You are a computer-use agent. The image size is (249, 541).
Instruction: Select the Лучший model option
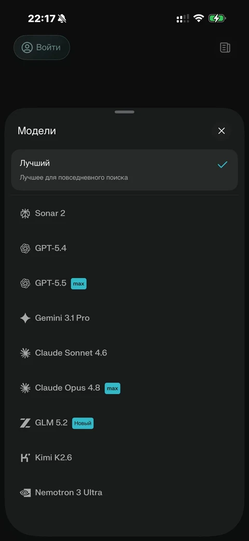point(125,170)
